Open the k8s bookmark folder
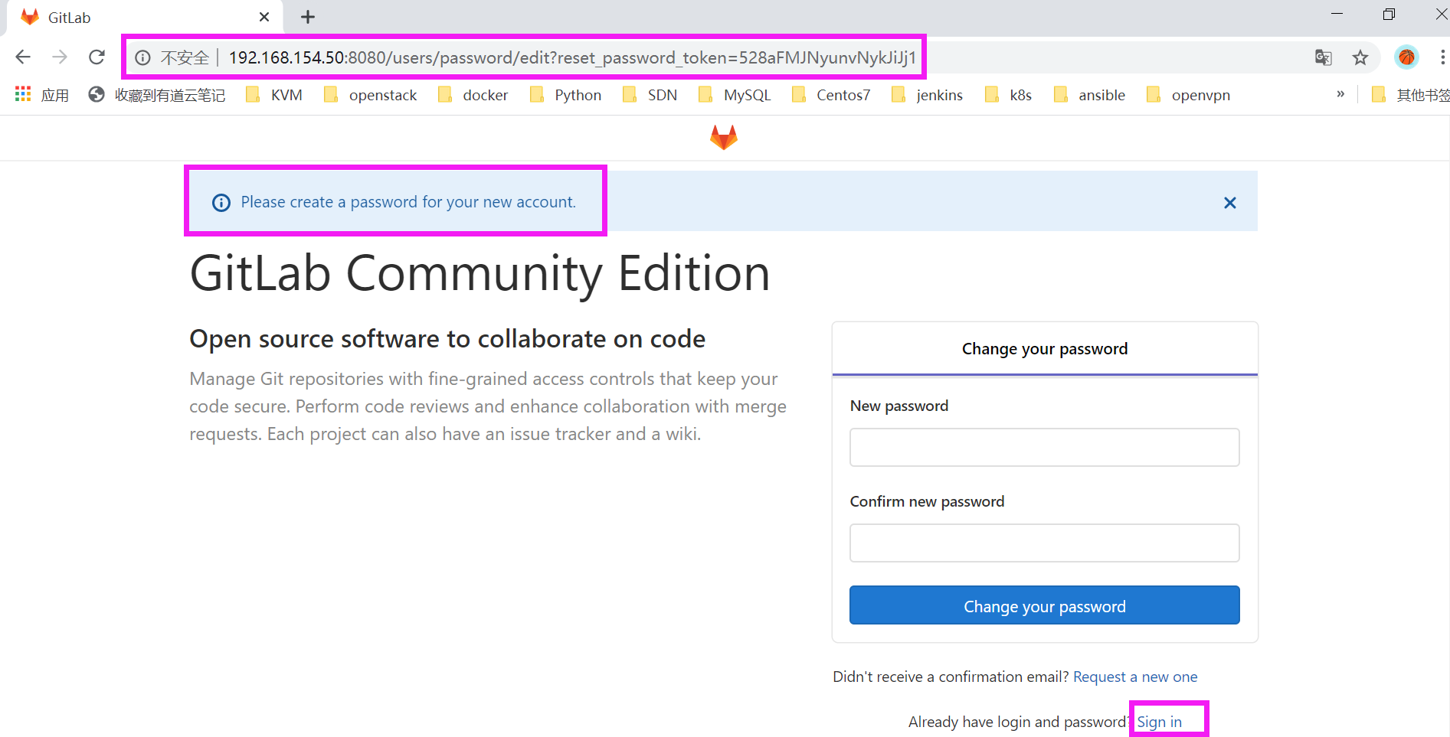Viewport: 1450px width, 737px height. point(1009,95)
